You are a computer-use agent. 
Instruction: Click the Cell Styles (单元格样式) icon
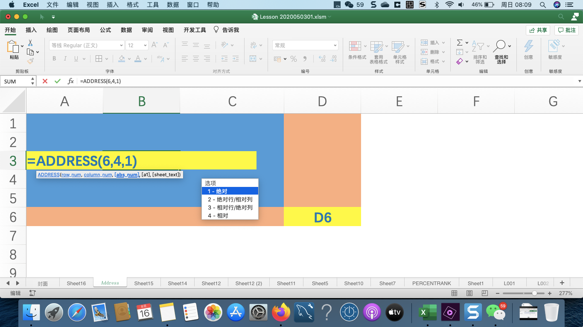[398, 46]
